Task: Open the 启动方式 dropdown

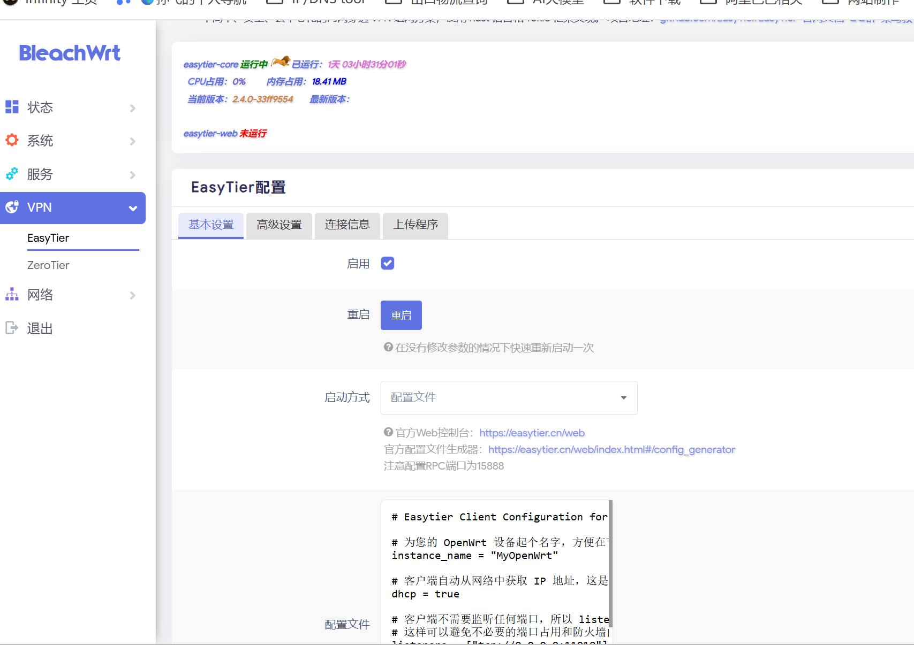Action: tap(509, 397)
